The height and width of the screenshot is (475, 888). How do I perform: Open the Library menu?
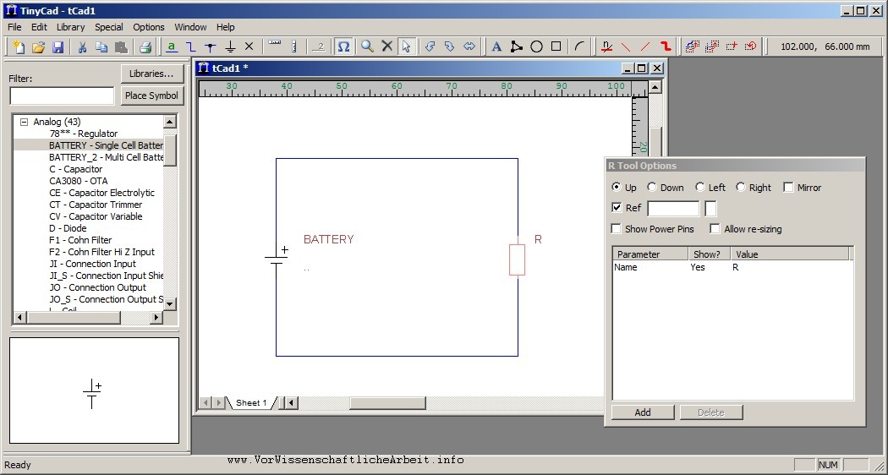pos(70,27)
